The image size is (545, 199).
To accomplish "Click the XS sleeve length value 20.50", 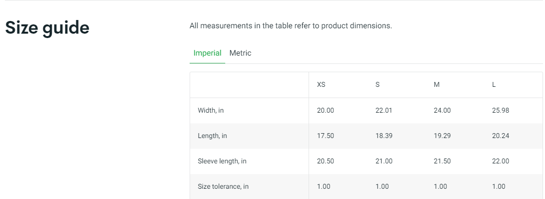I will [x=325, y=161].
